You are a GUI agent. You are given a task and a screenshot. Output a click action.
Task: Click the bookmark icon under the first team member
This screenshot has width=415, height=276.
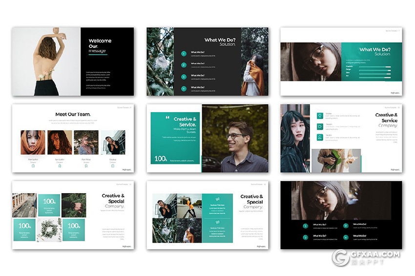pos(33,166)
